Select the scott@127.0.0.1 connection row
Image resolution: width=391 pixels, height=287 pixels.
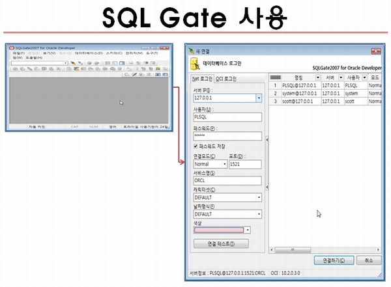(325, 102)
